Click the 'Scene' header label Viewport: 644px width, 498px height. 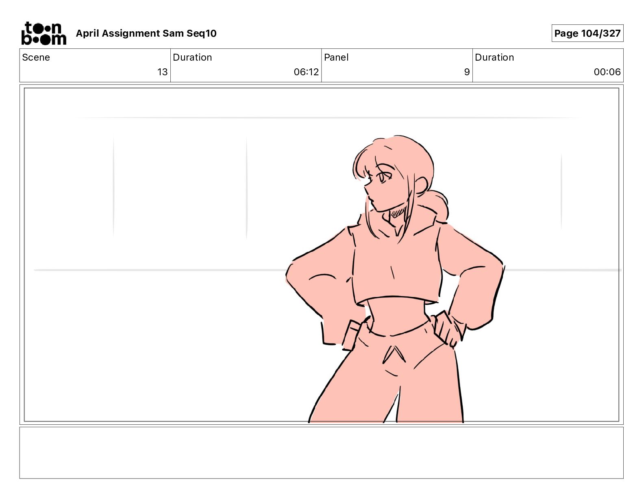(x=36, y=57)
